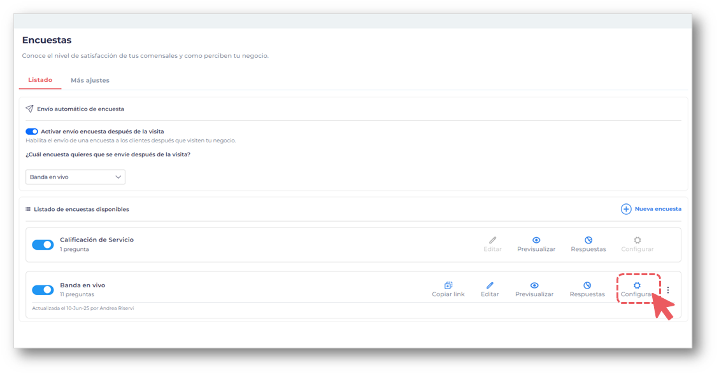Open Respuestas for Banda en vivo
Image resolution: width=719 pixels, height=375 pixels.
[587, 286]
